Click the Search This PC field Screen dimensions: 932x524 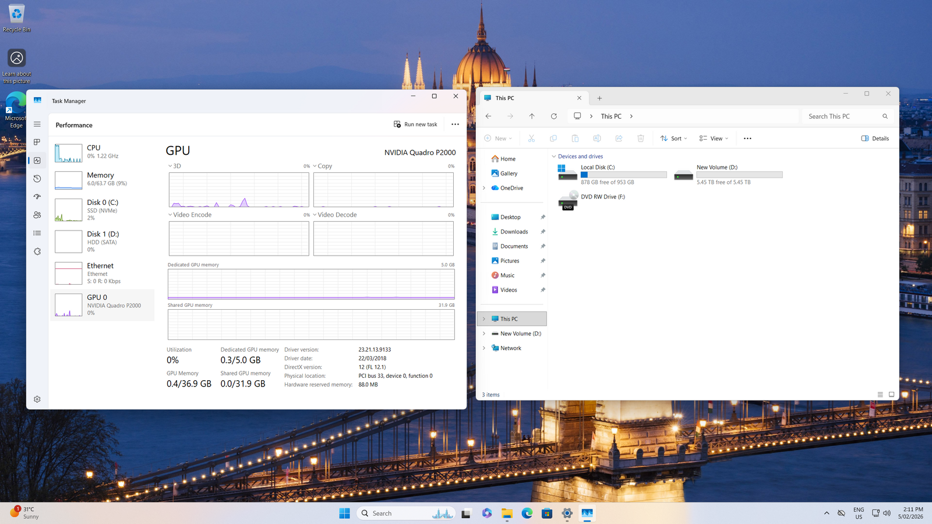[843, 116]
